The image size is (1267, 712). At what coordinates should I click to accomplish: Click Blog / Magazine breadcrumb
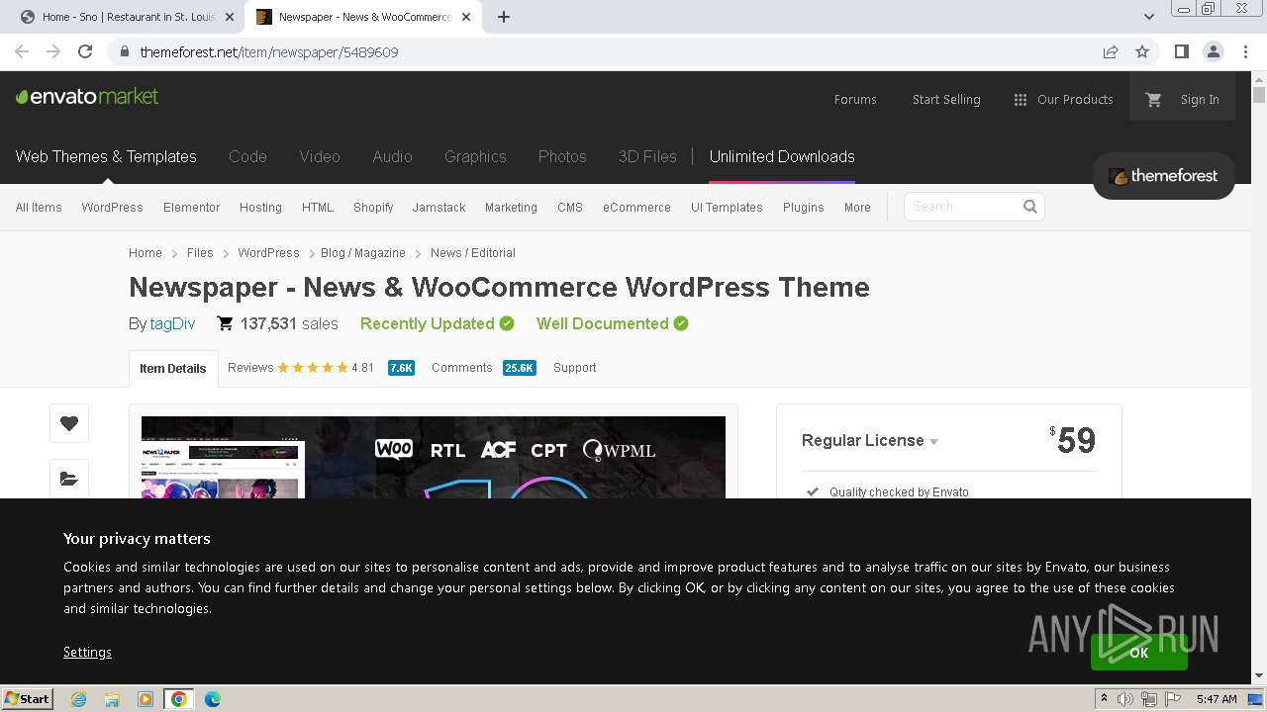[x=363, y=253]
